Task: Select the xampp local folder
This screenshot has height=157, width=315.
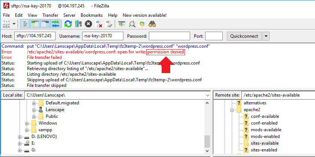Action: tap(45, 130)
